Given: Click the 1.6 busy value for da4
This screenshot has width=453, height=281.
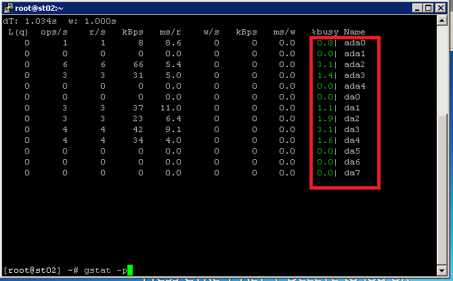Looking at the screenshot, I should click(x=325, y=140).
